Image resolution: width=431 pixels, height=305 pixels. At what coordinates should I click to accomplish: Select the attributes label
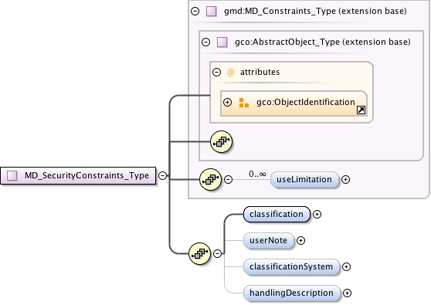[260, 73]
